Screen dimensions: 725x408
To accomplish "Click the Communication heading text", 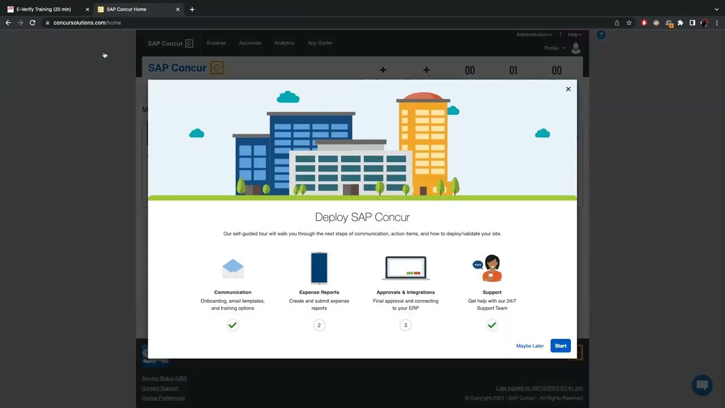I will pos(233,292).
